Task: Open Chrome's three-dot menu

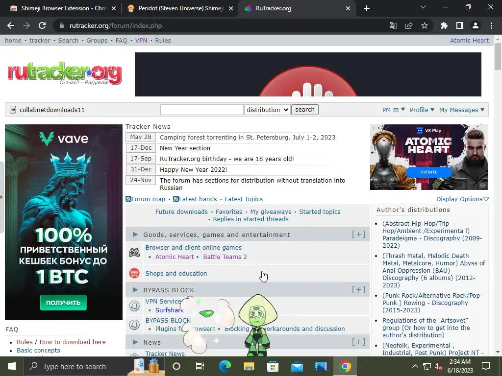Action: [x=491, y=25]
